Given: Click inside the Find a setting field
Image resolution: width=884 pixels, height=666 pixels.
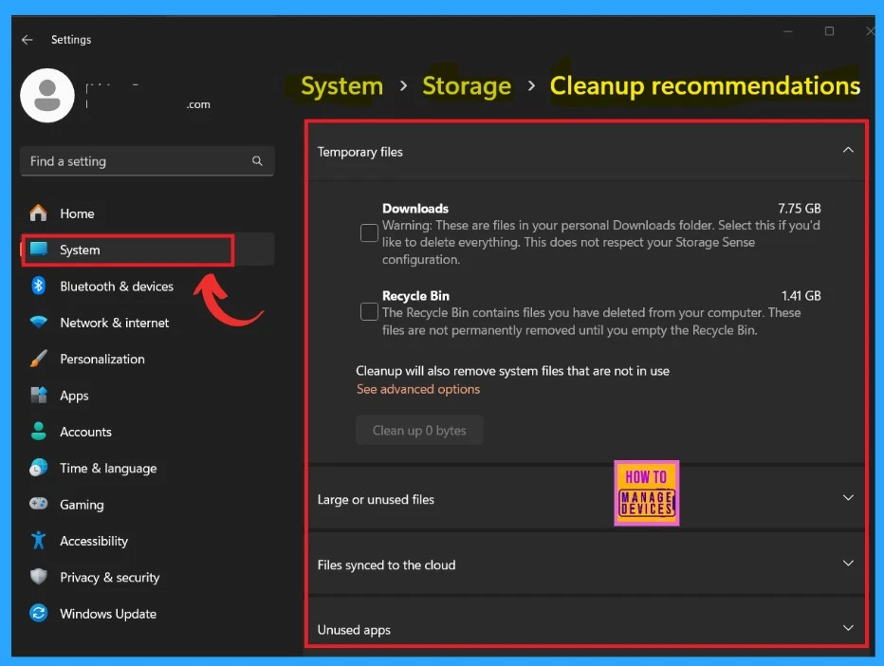Looking at the screenshot, I should [x=147, y=161].
